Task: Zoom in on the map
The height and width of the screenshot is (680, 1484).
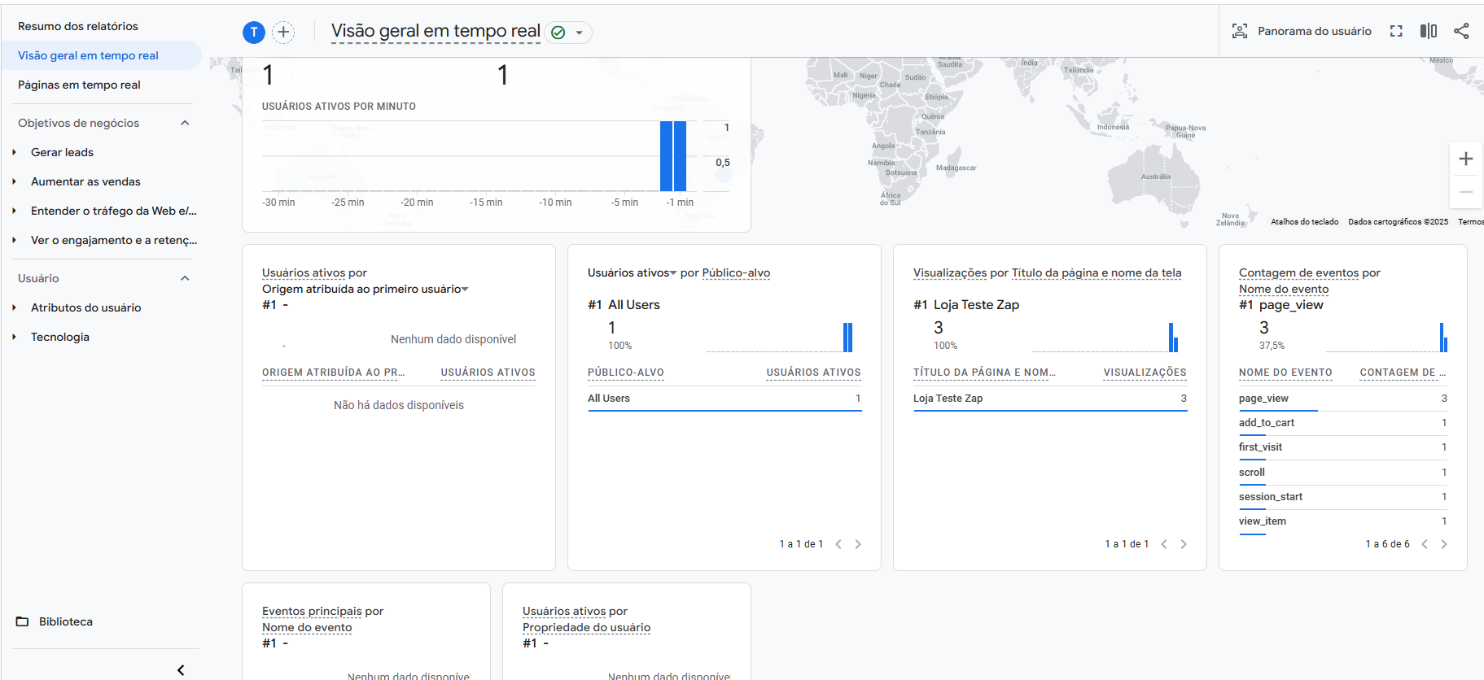Action: [x=1465, y=159]
